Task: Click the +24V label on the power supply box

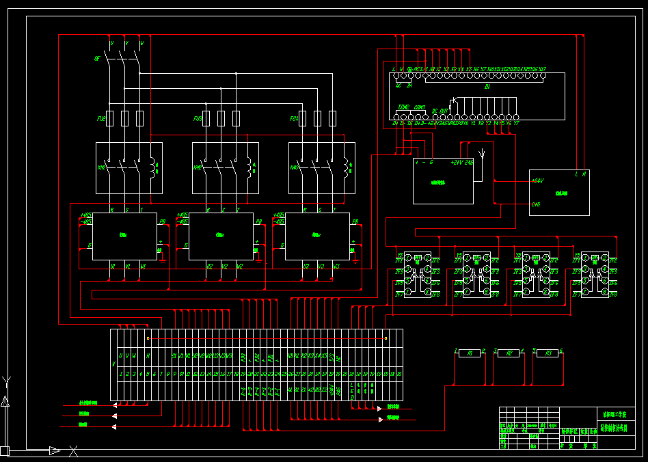Action: [x=538, y=181]
